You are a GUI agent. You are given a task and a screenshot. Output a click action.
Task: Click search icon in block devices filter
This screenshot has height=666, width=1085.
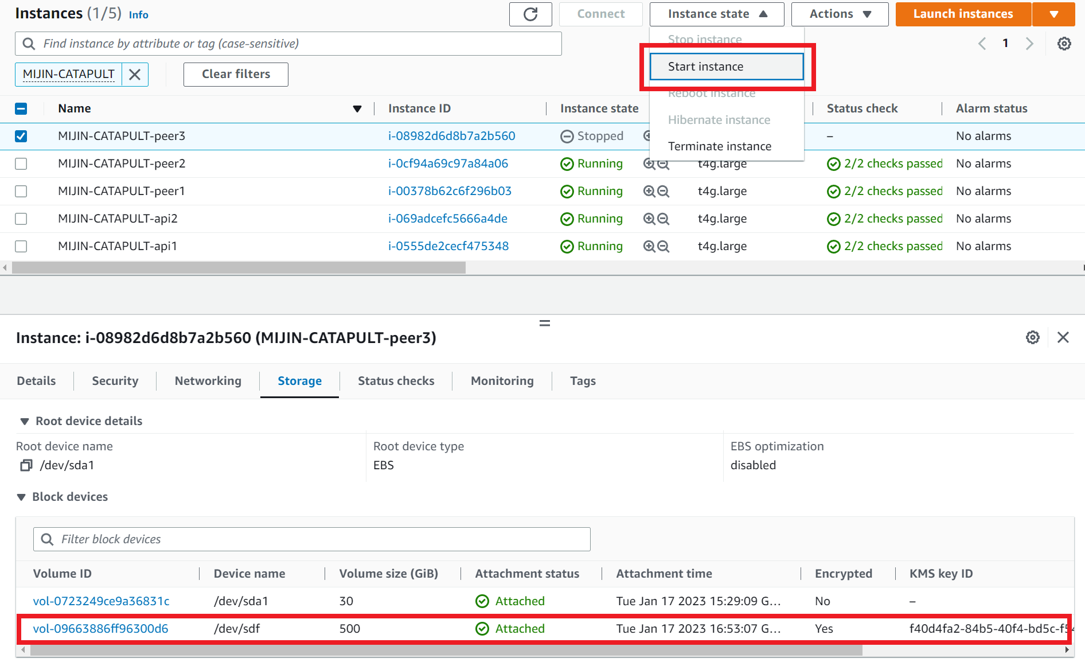47,539
